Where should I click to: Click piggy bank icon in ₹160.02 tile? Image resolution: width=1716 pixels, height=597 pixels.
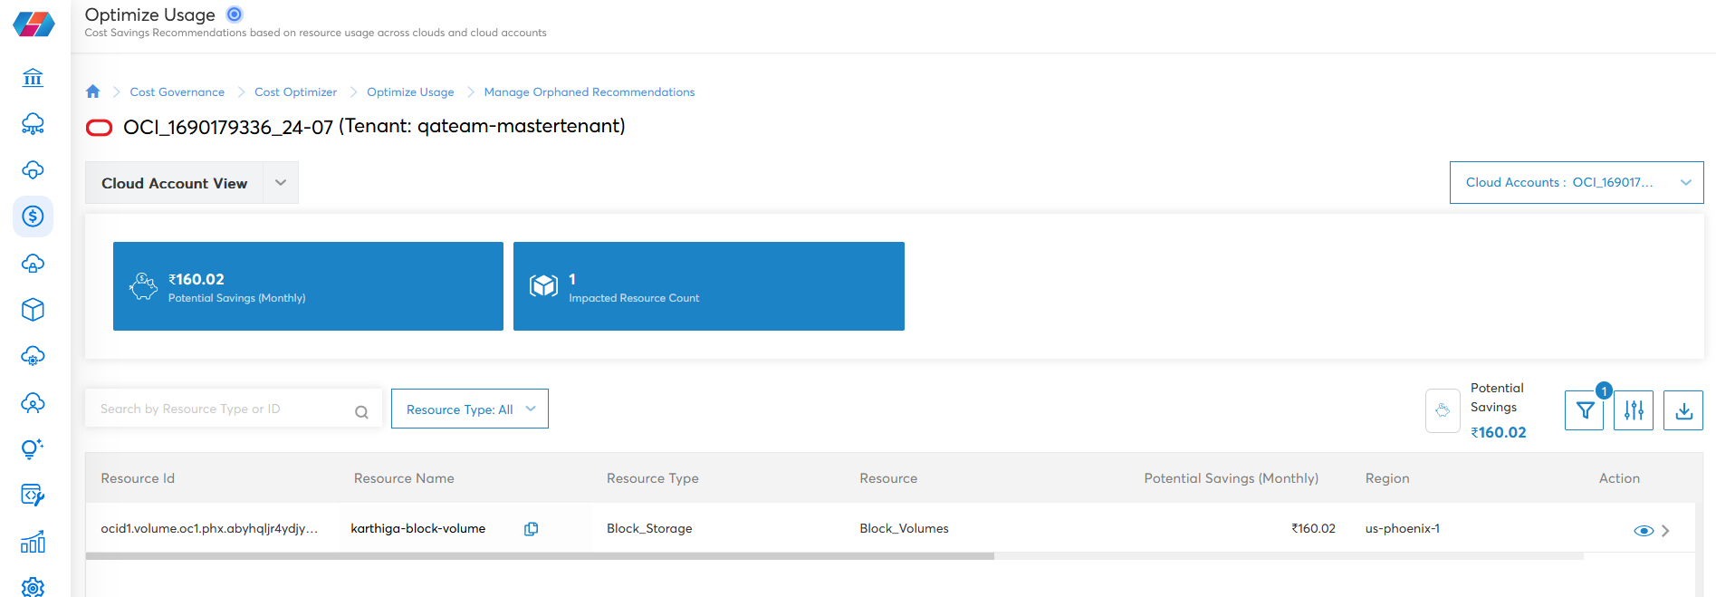point(143,286)
